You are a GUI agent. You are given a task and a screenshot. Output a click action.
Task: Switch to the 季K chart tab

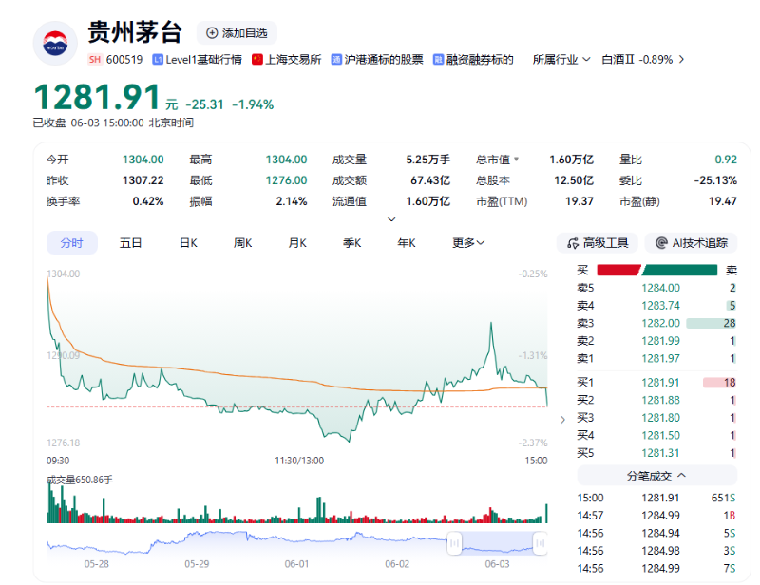pyautogui.click(x=351, y=243)
